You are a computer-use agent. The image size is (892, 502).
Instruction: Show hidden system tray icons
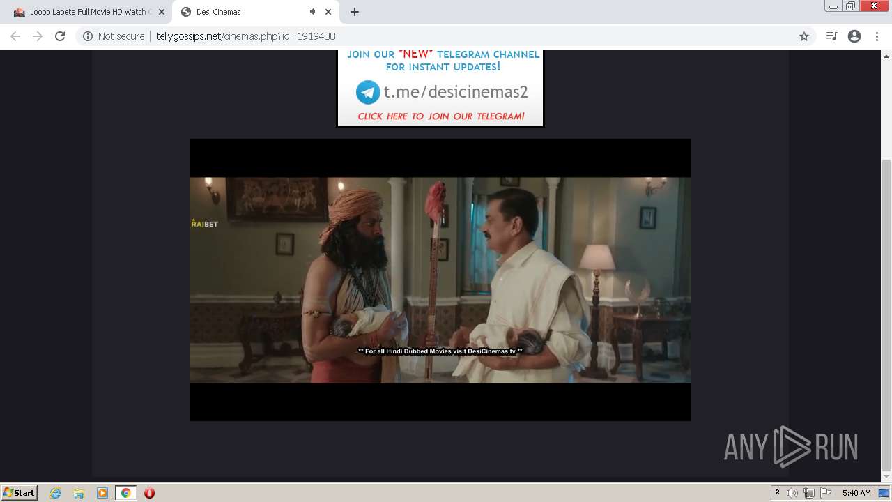pos(777,493)
